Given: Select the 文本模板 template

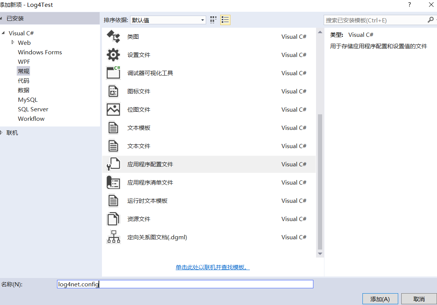Looking at the screenshot, I should tap(138, 128).
